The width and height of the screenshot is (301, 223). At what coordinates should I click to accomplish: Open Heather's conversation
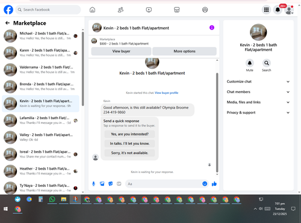point(40,171)
